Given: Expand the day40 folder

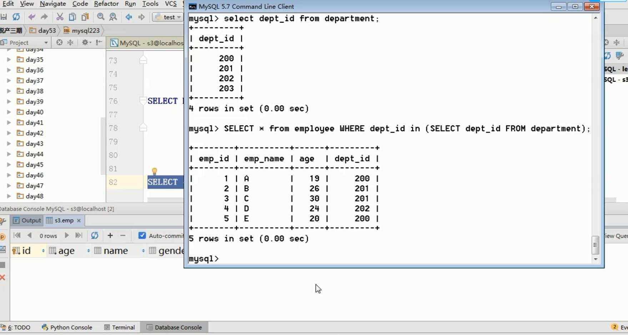Looking at the screenshot, I should pos(9,112).
